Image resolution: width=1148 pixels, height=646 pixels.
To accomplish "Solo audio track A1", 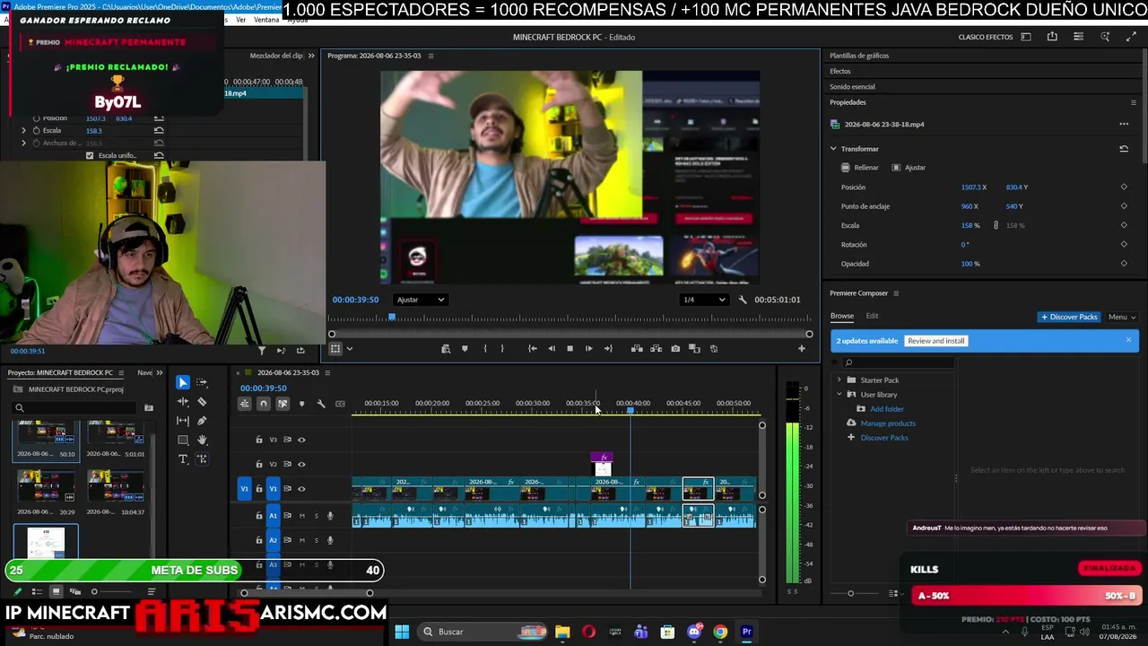I will 316,516.
